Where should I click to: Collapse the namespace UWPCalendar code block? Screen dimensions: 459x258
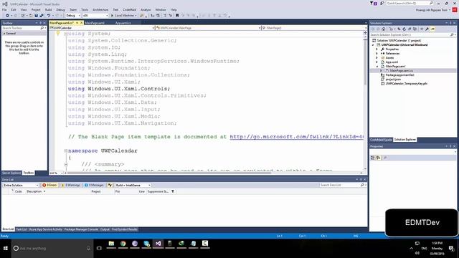coord(66,150)
